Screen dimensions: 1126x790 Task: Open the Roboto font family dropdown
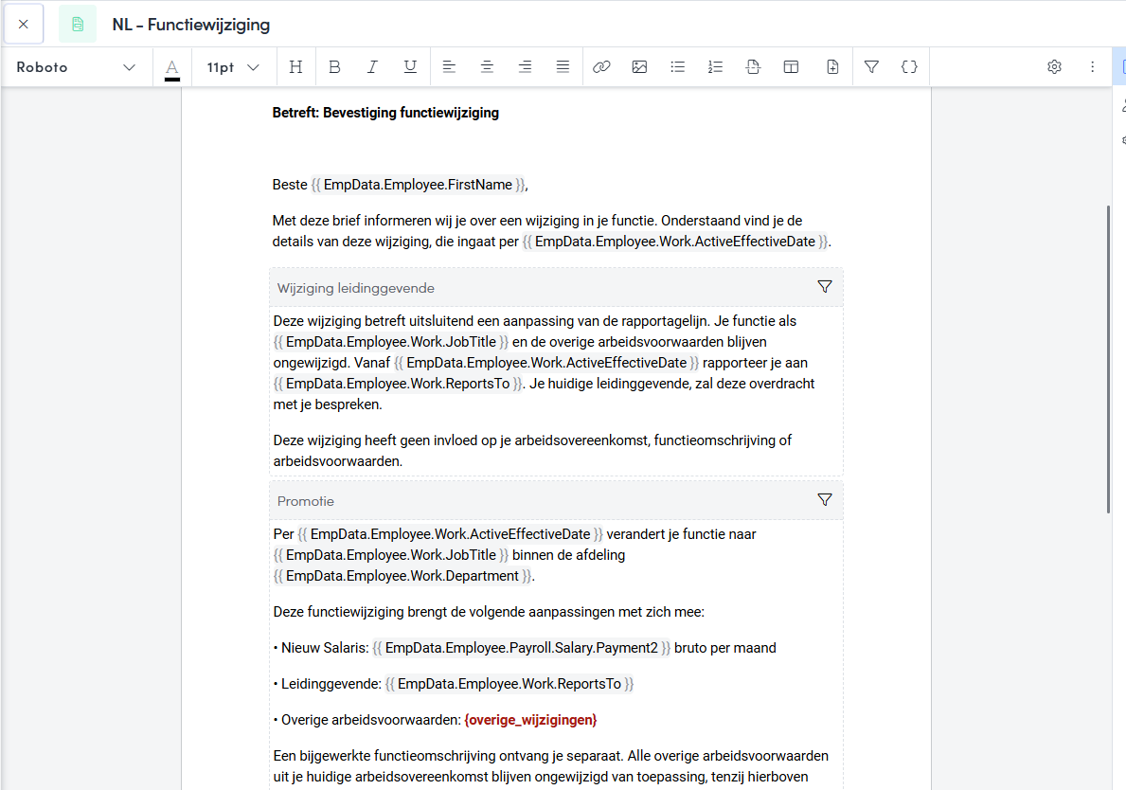(76, 67)
